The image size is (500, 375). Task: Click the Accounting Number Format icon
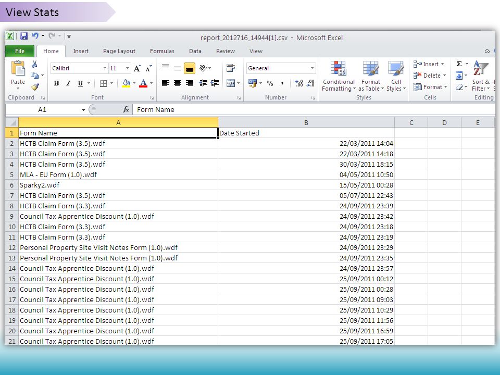click(x=253, y=83)
